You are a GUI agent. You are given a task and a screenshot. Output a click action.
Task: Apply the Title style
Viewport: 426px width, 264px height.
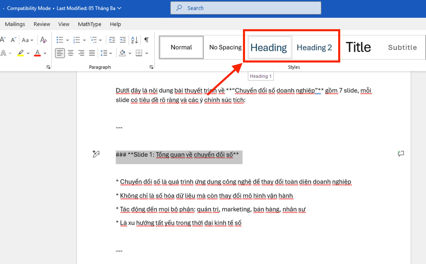click(x=358, y=47)
